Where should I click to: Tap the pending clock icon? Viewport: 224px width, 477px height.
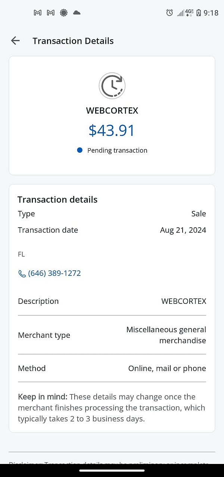click(x=112, y=86)
